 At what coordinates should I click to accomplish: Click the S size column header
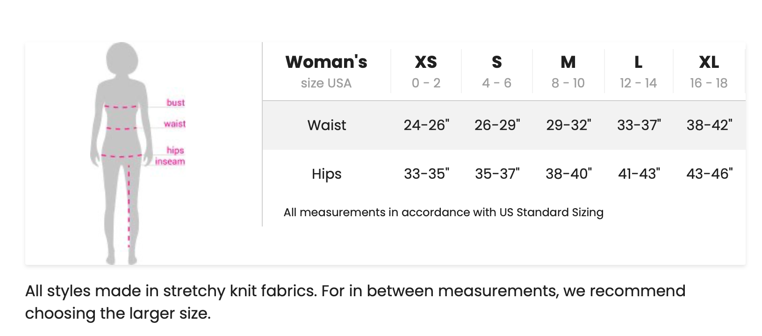496,62
